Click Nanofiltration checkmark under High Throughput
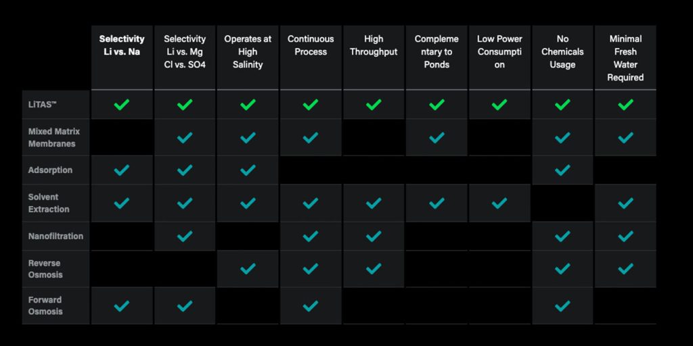693x346 pixels. coord(374,236)
